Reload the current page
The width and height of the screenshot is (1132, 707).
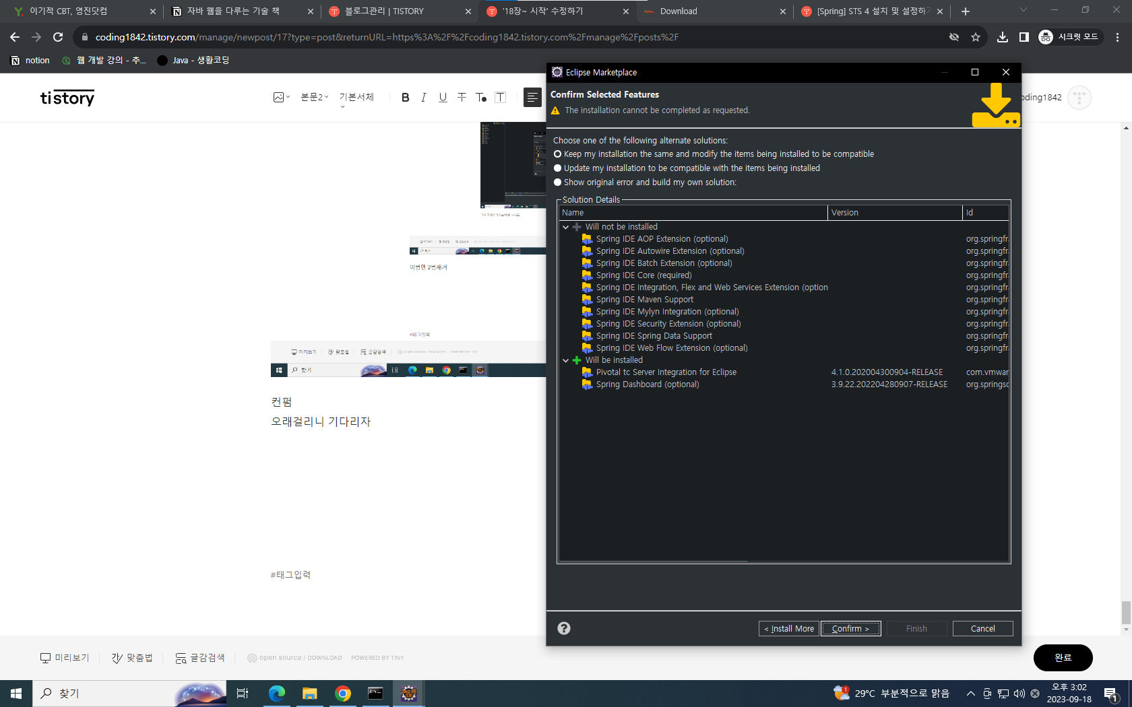coord(58,37)
